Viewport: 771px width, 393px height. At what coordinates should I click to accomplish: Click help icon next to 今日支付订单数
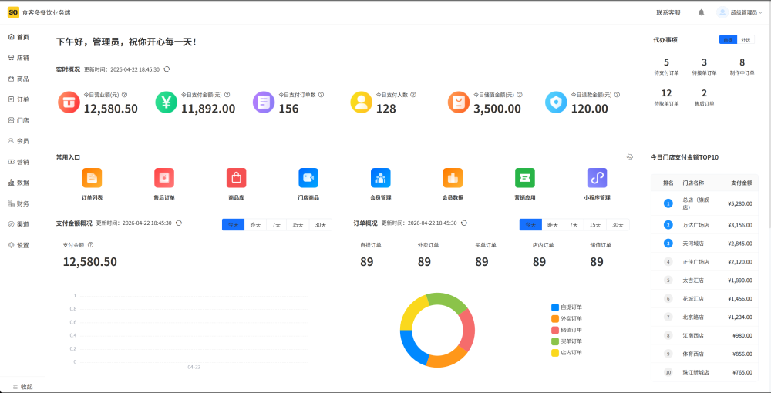coord(321,95)
